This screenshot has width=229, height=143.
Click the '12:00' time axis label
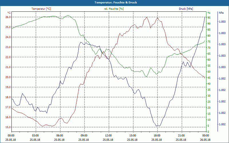[x=109, y=135]
